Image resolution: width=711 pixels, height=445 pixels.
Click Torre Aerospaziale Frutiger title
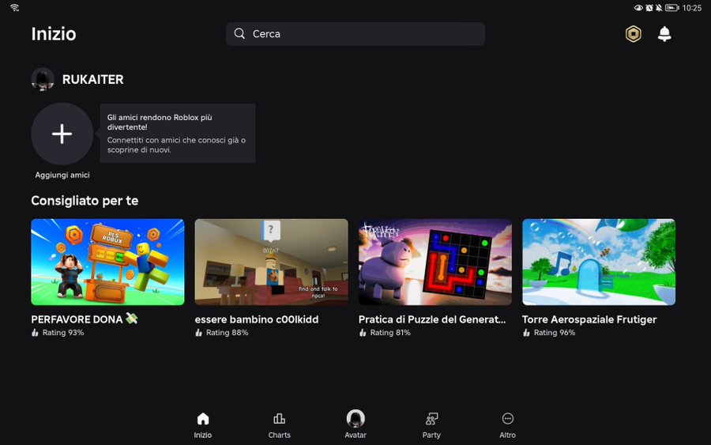pyautogui.click(x=589, y=319)
